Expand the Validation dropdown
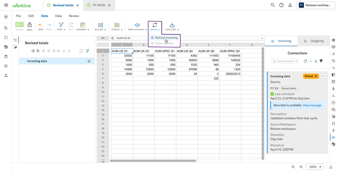337x171 pixels. 83,26
